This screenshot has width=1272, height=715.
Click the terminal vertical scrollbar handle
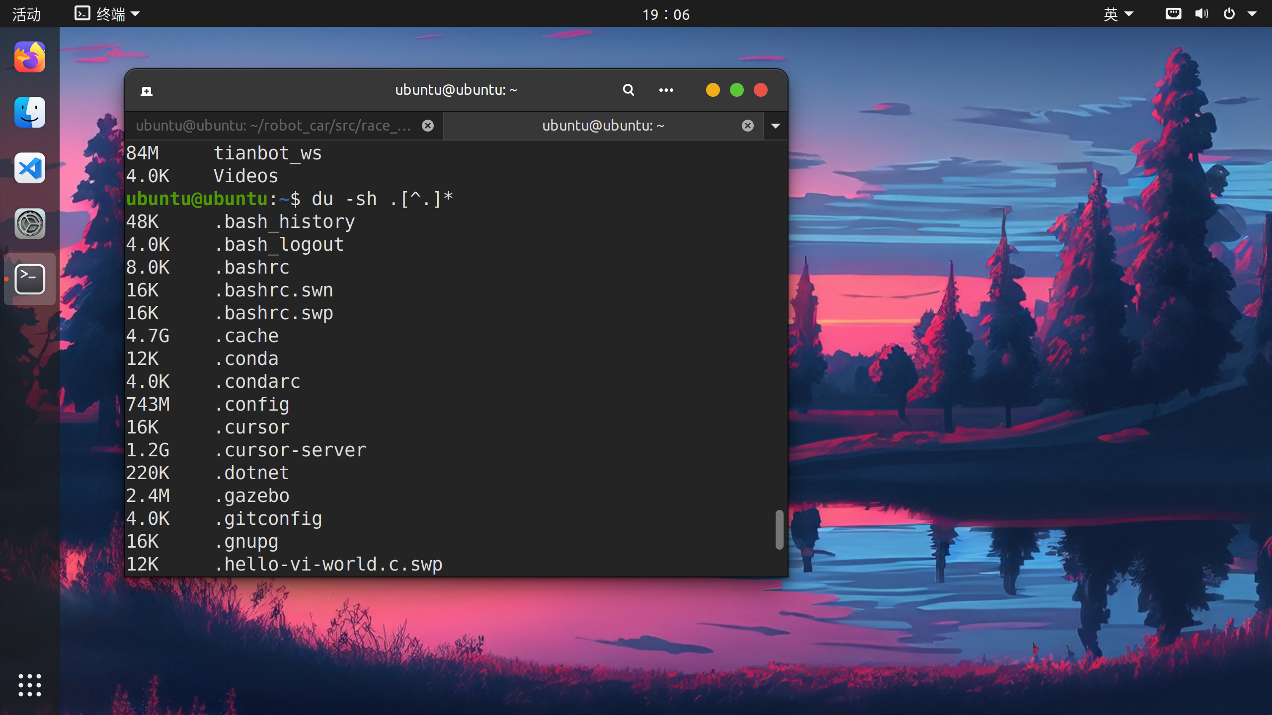pos(779,529)
